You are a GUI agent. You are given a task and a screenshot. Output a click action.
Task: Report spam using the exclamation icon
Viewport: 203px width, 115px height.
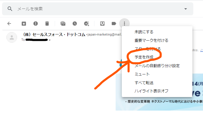[36, 24]
